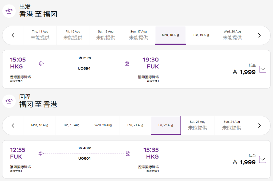The width and height of the screenshot is (273, 181).
Task: Click the return plane icon beside 回程
Action: pos(9,101)
